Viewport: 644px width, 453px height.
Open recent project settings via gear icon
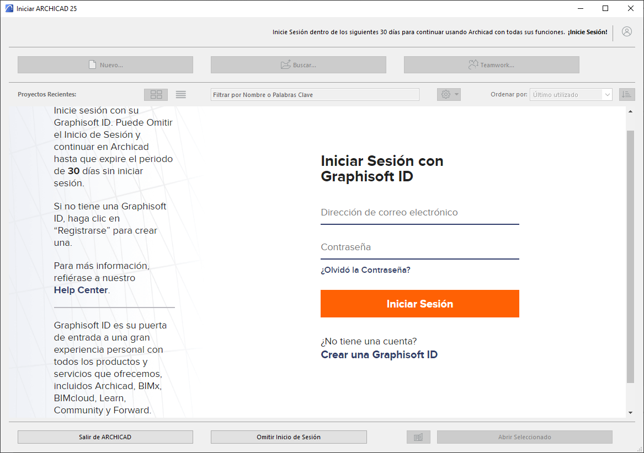coord(445,94)
